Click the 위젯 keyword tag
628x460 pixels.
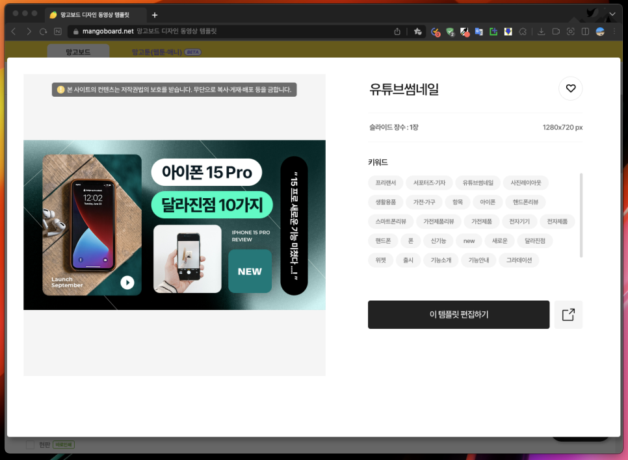point(380,261)
